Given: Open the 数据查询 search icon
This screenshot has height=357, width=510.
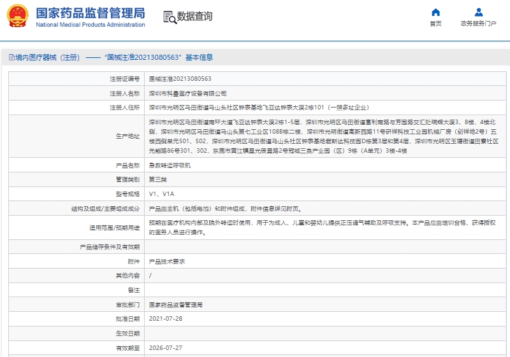Looking at the screenshot, I should click(170, 17).
